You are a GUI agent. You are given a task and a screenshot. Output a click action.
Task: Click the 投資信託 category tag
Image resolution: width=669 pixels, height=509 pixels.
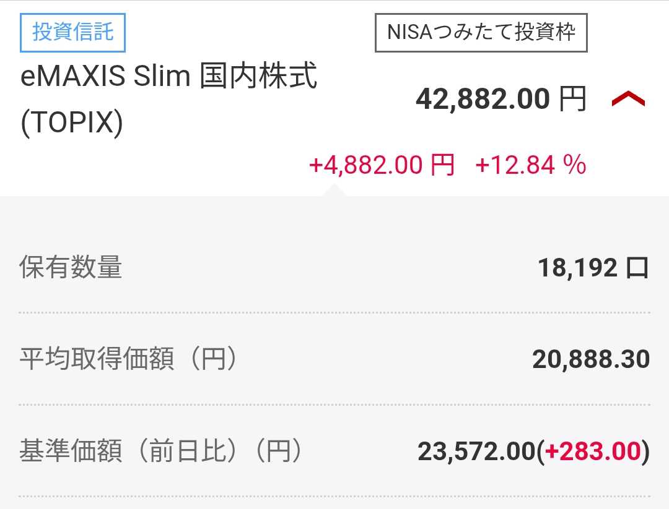coord(73,32)
